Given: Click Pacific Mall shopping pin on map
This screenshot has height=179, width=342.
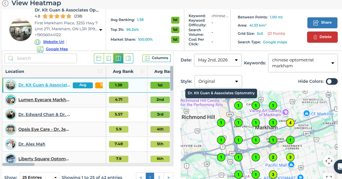Looking at the screenshot, I should 291,165.
